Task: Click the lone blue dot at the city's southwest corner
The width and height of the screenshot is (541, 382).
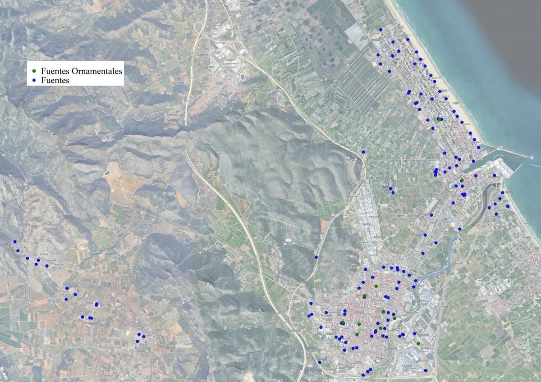Action: (x=319, y=362)
